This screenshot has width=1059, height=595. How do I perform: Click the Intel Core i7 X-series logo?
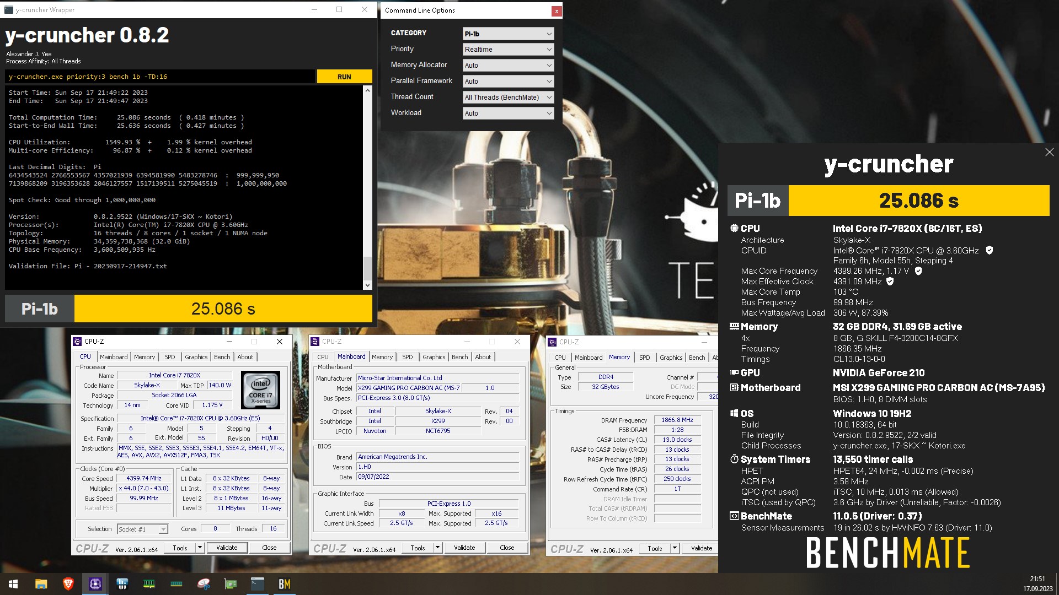261,390
